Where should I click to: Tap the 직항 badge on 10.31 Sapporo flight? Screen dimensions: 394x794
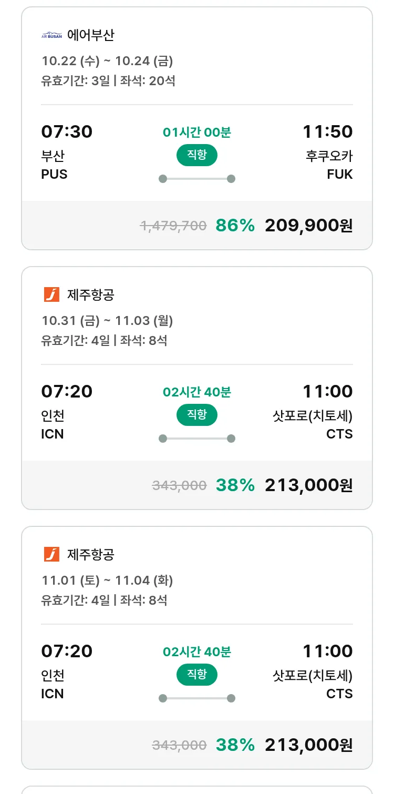[x=196, y=415]
